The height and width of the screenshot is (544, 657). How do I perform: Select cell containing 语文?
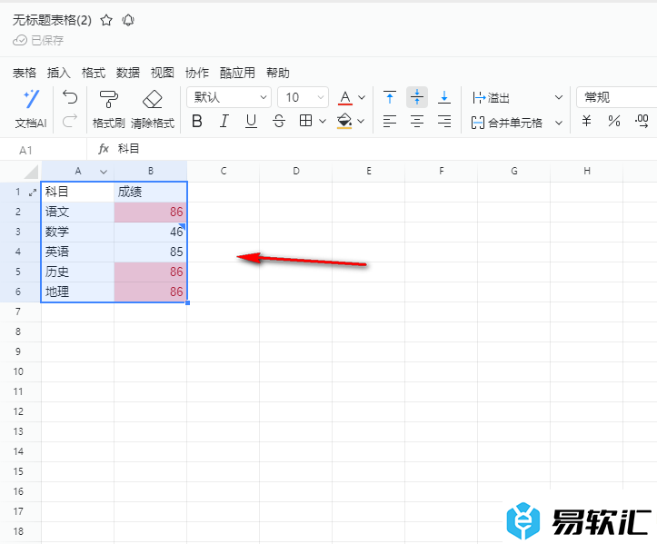[77, 212]
